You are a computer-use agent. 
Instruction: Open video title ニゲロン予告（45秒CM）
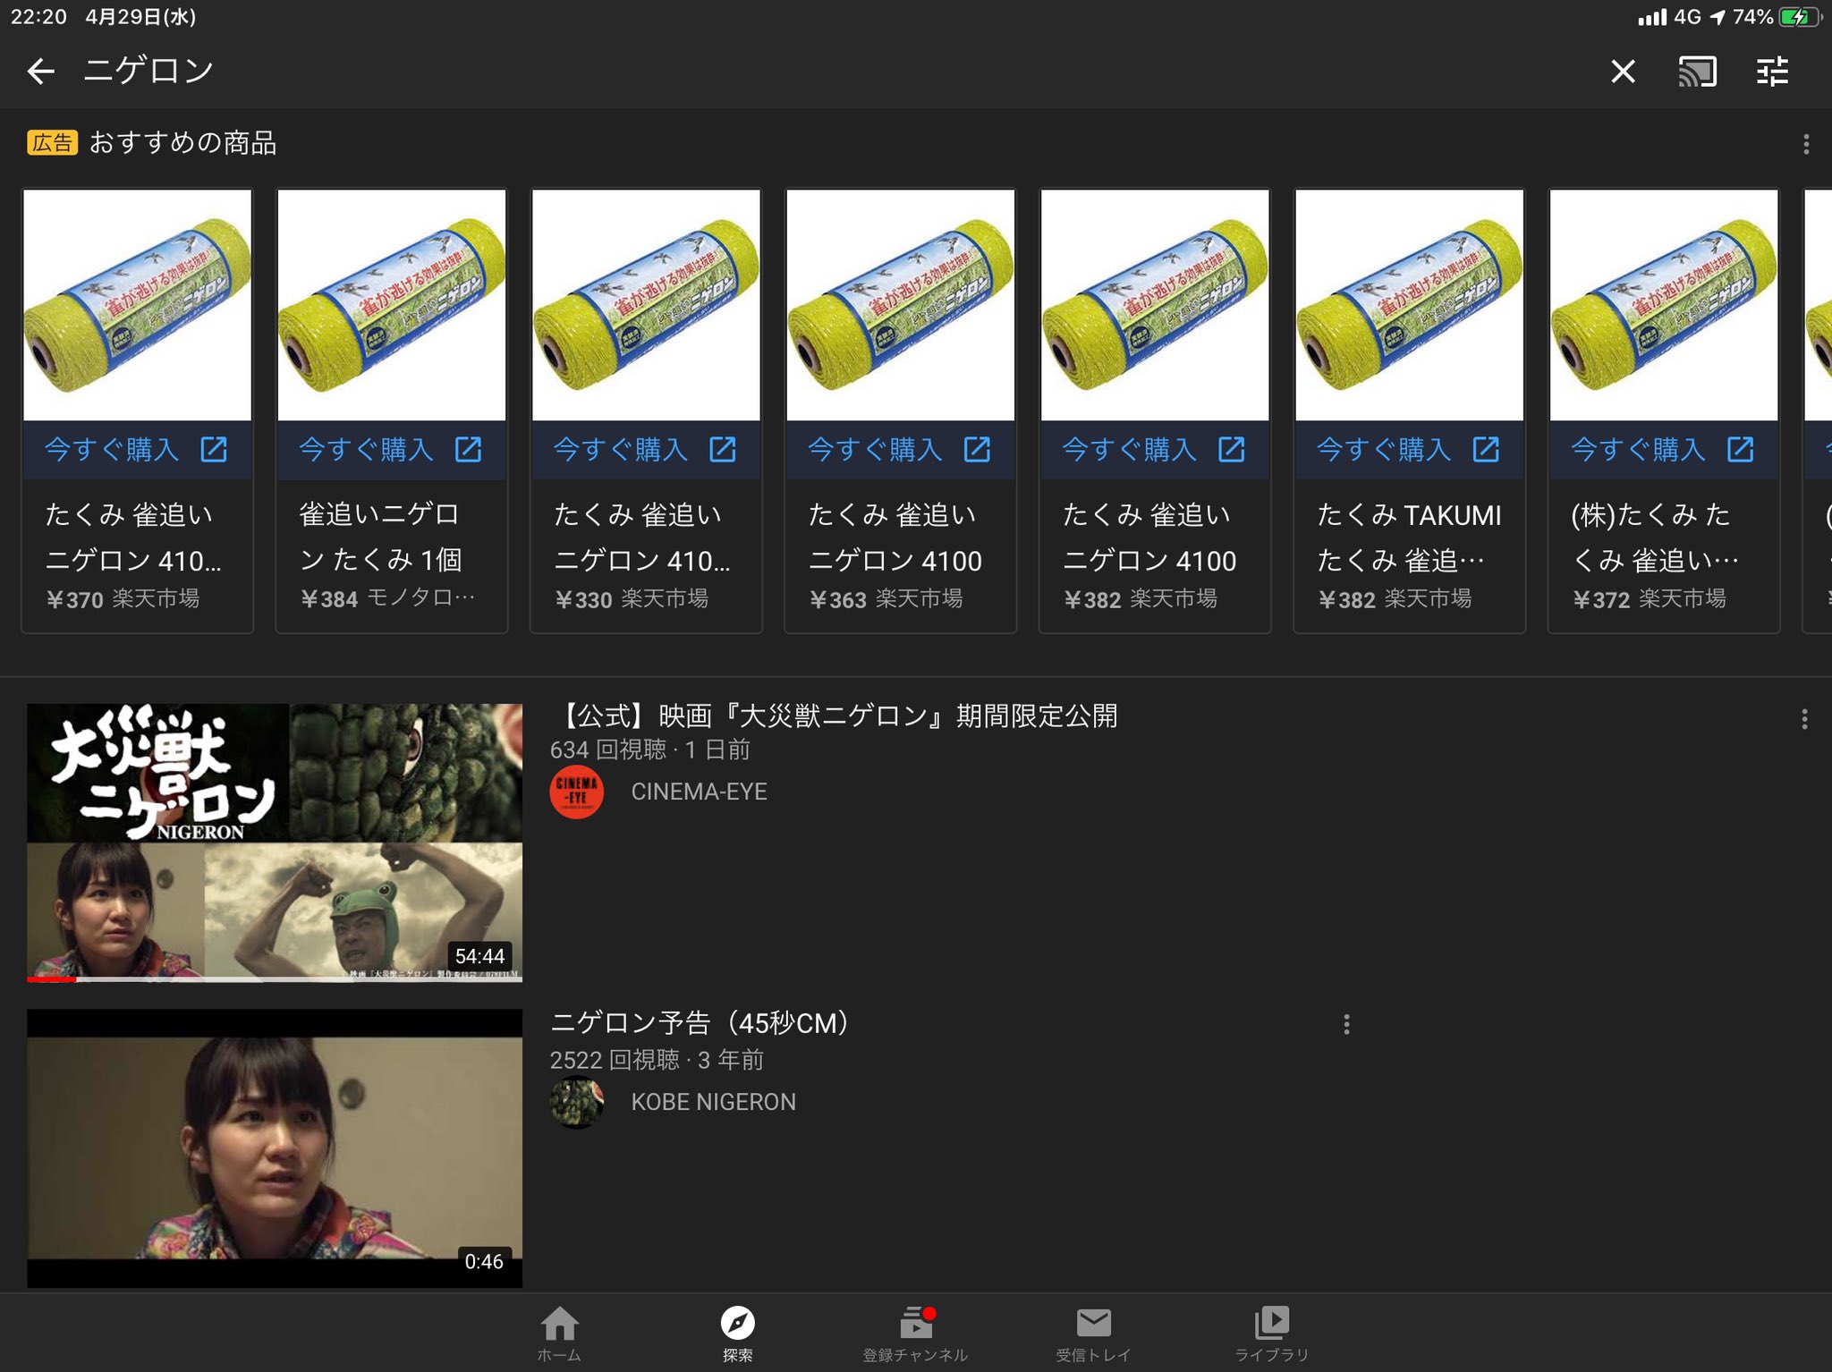coord(700,1023)
